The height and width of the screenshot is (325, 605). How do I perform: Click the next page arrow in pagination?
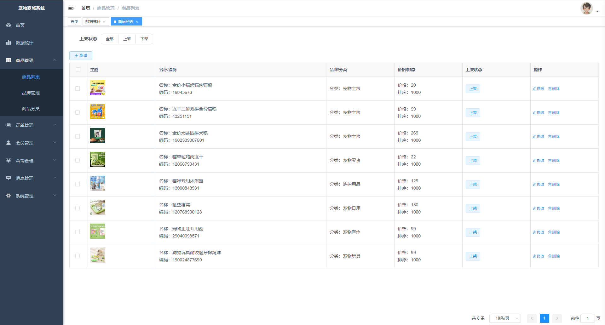tap(557, 318)
